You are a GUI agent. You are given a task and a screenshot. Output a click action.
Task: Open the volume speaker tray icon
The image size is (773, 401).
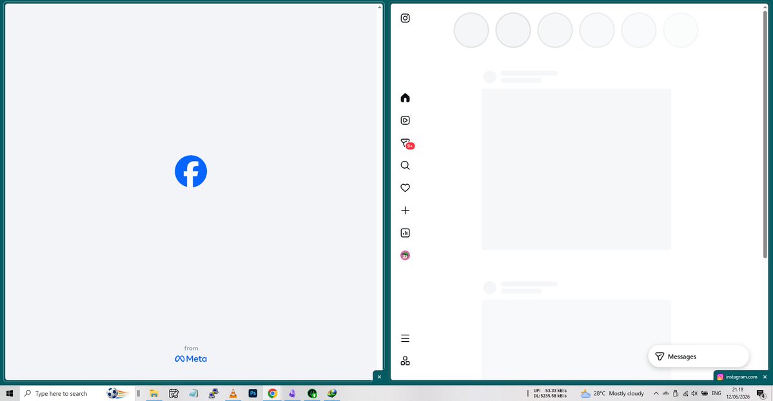(694, 393)
